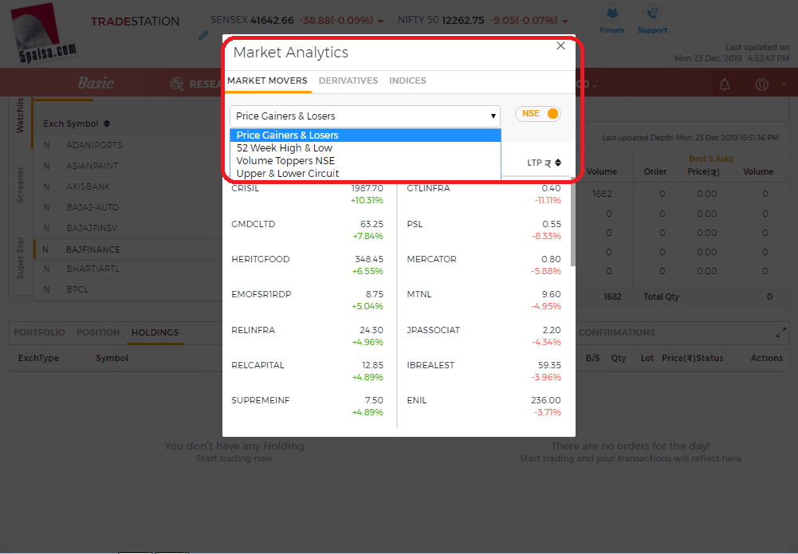Switch to the Market Movers tab
The height and width of the screenshot is (554, 798).
[x=267, y=81]
